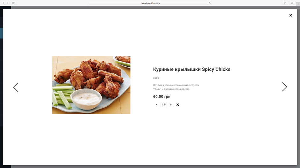The image size is (300, 168).
Task: Click the quantity field showing 1.5
Action: (x=164, y=104)
